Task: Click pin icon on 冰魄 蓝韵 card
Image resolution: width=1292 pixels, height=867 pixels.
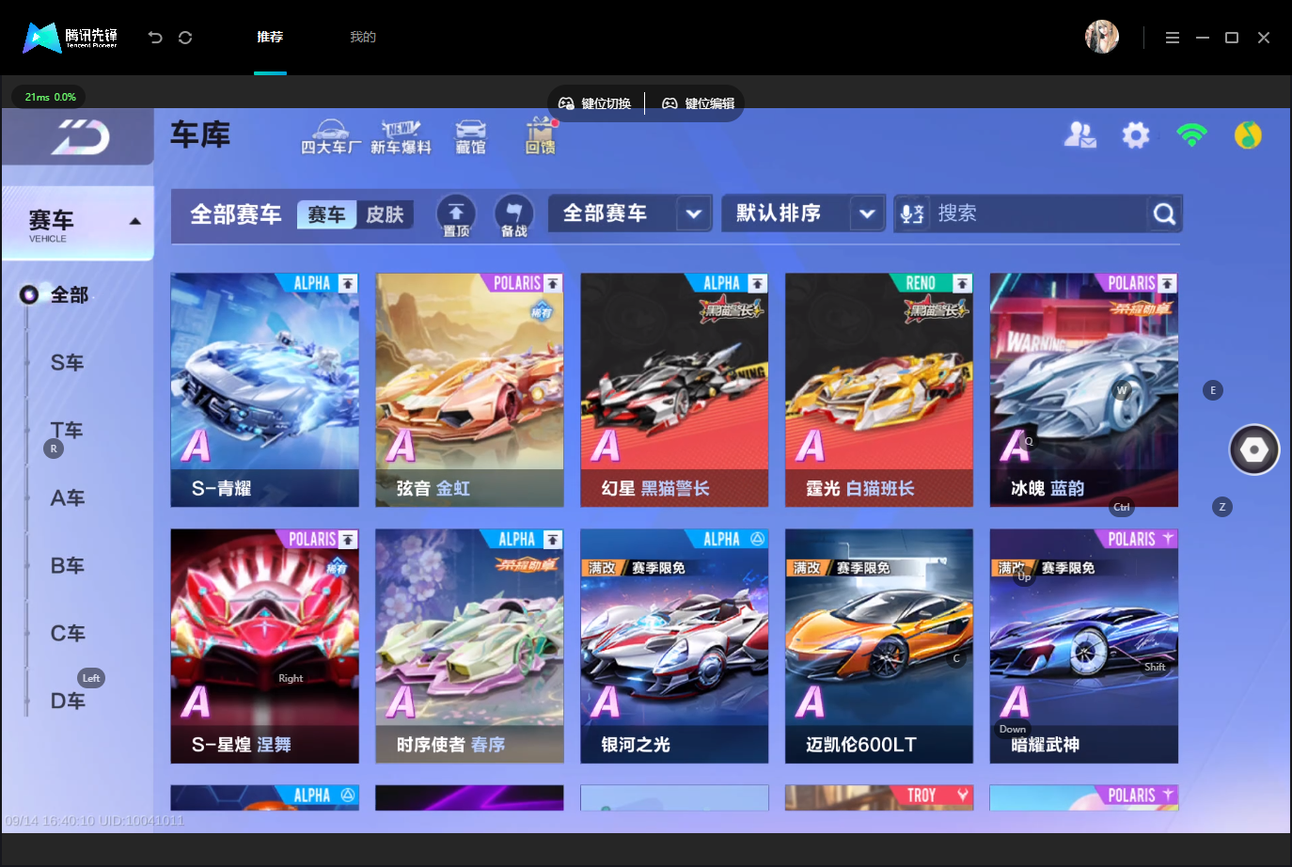Action: tap(1167, 283)
